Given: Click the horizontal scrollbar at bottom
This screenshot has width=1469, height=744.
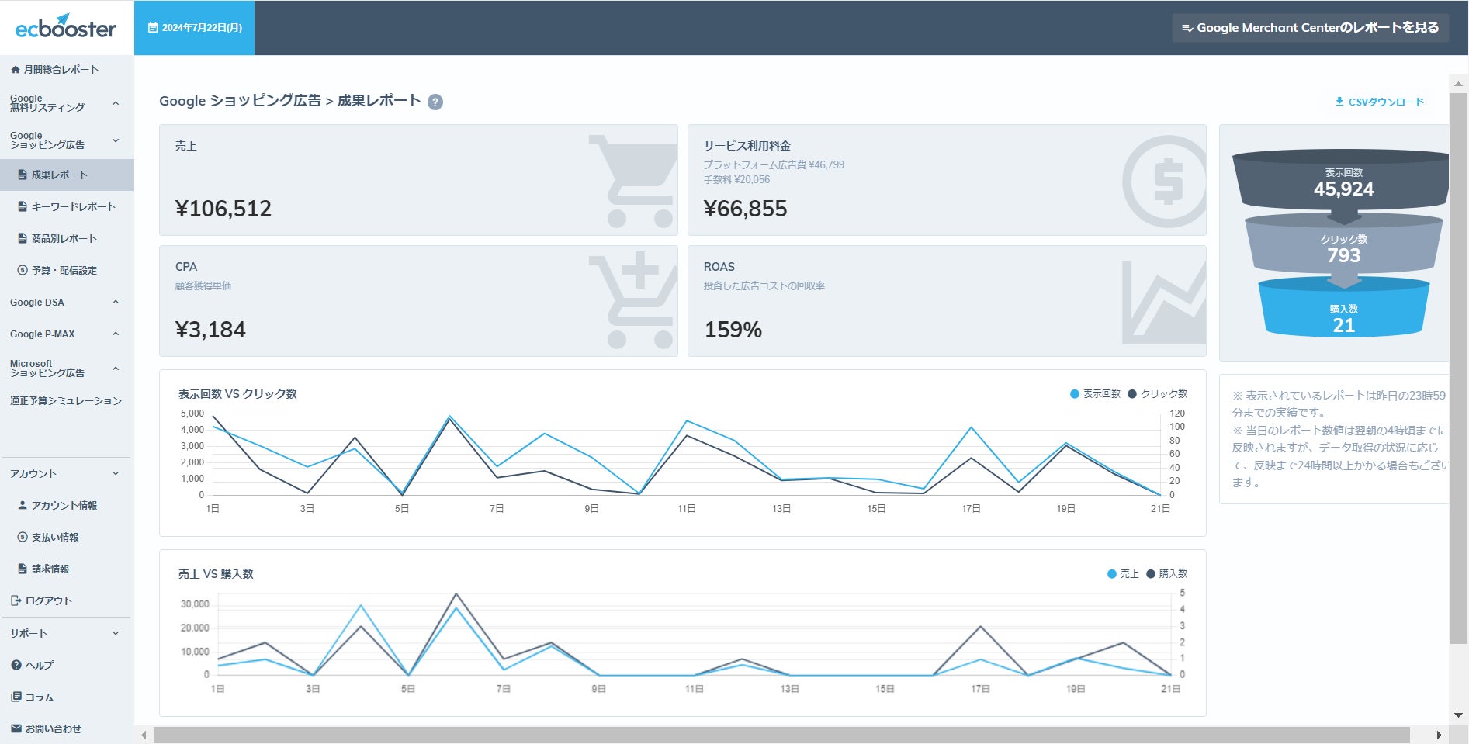Looking at the screenshot, I should pyautogui.click(x=781, y=735).
